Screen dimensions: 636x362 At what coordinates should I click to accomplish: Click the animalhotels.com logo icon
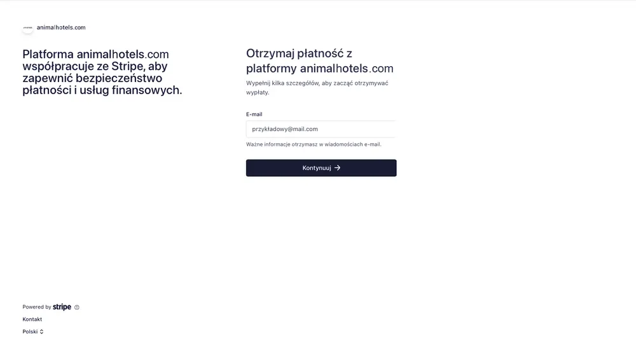point(27,27)
